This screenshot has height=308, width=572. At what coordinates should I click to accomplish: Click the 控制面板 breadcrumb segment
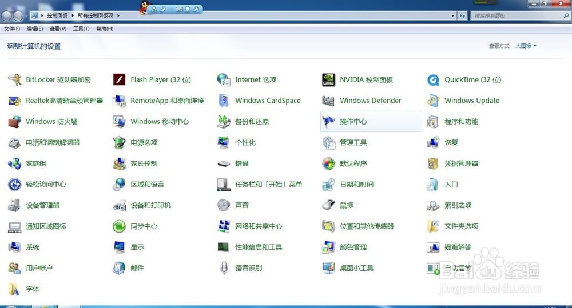pos(57,15)
